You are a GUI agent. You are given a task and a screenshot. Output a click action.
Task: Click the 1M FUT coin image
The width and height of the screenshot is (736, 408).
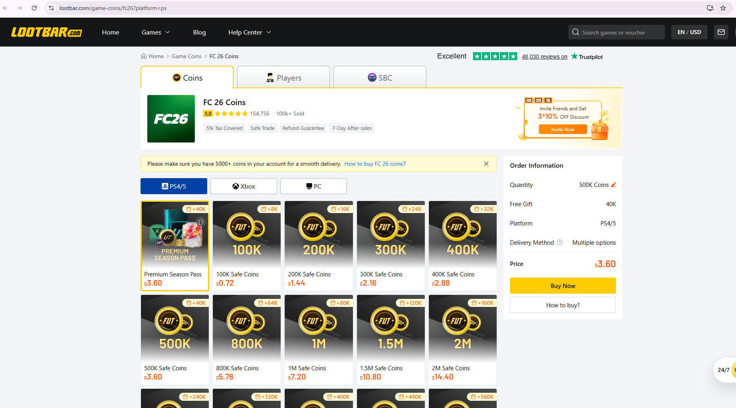coord(319,329)
